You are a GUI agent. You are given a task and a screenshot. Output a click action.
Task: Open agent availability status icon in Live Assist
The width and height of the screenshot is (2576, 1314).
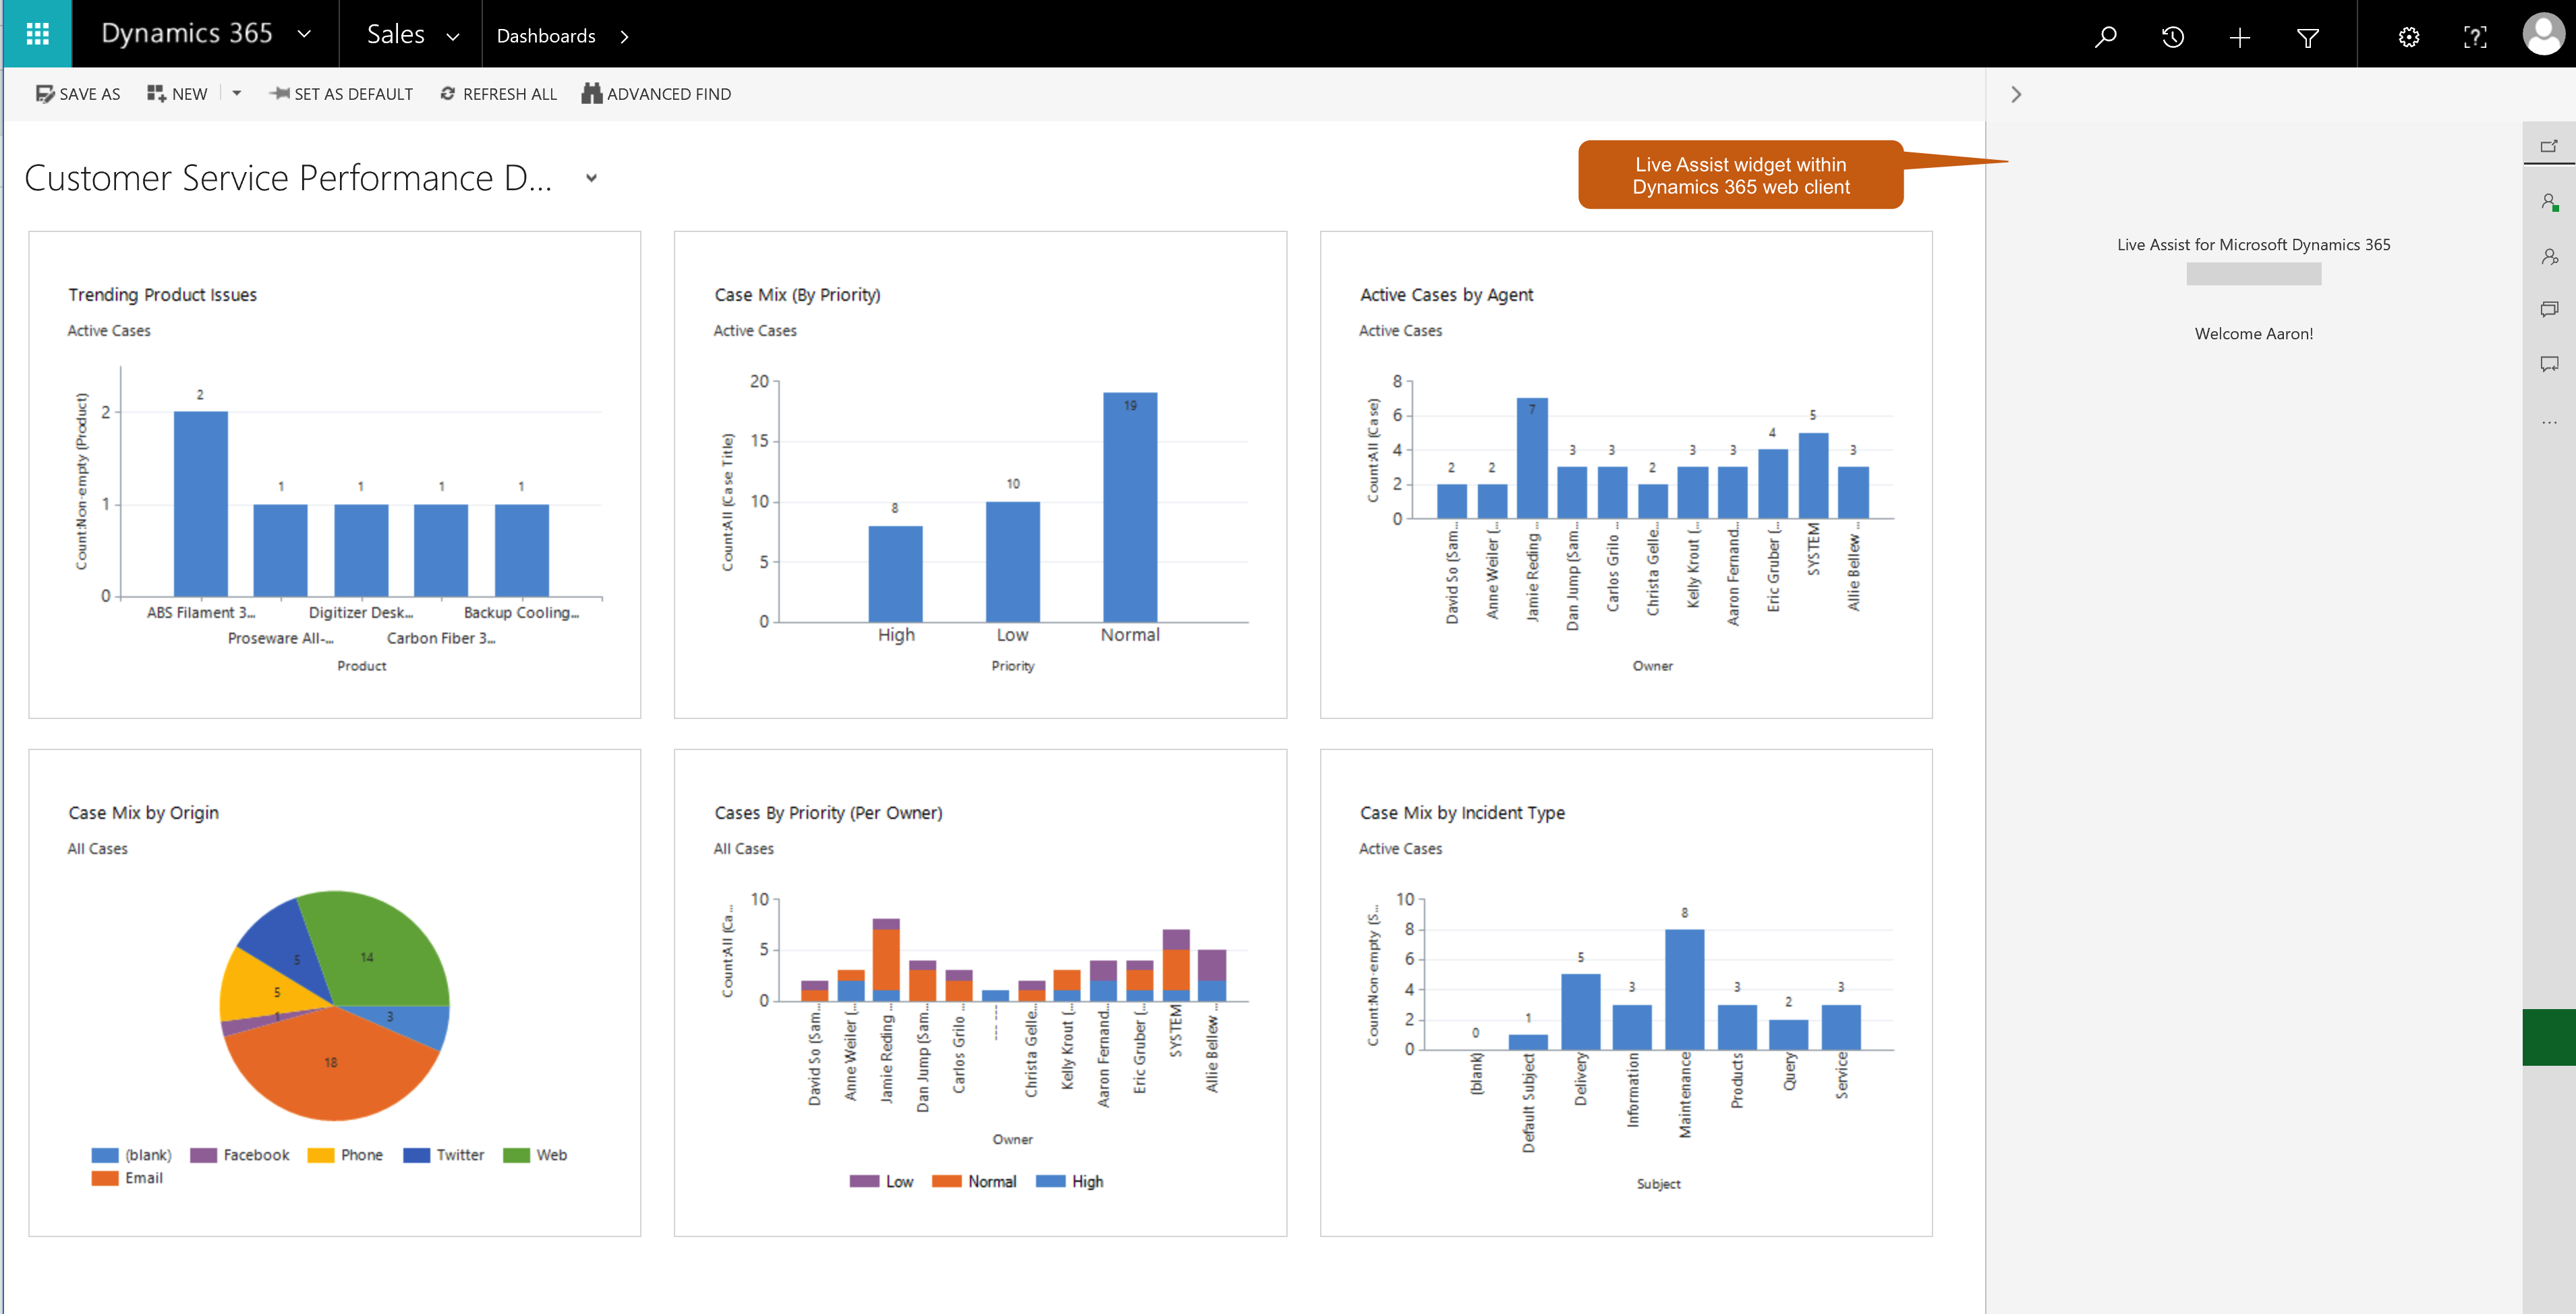[x=2549, y=202]
